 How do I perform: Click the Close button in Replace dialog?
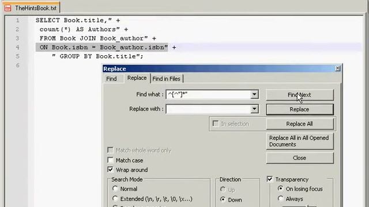300,158
